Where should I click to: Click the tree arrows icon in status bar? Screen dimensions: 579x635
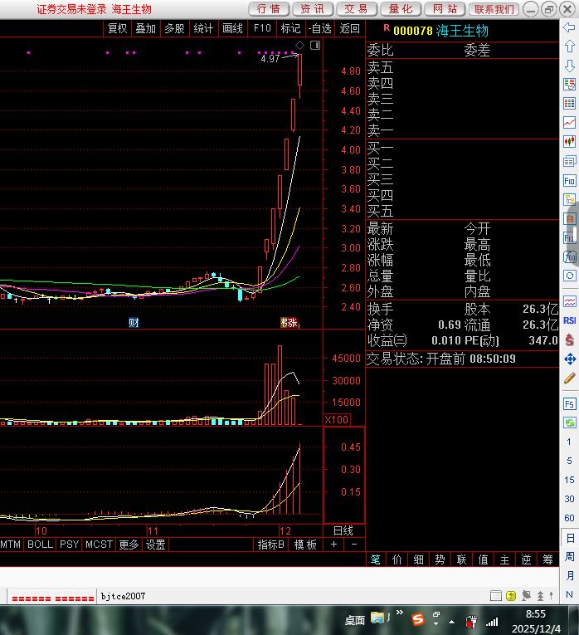(540, 595)
